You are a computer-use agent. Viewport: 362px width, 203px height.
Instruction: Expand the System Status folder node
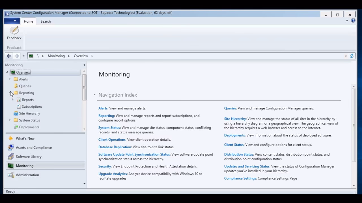tap(10, 120)
